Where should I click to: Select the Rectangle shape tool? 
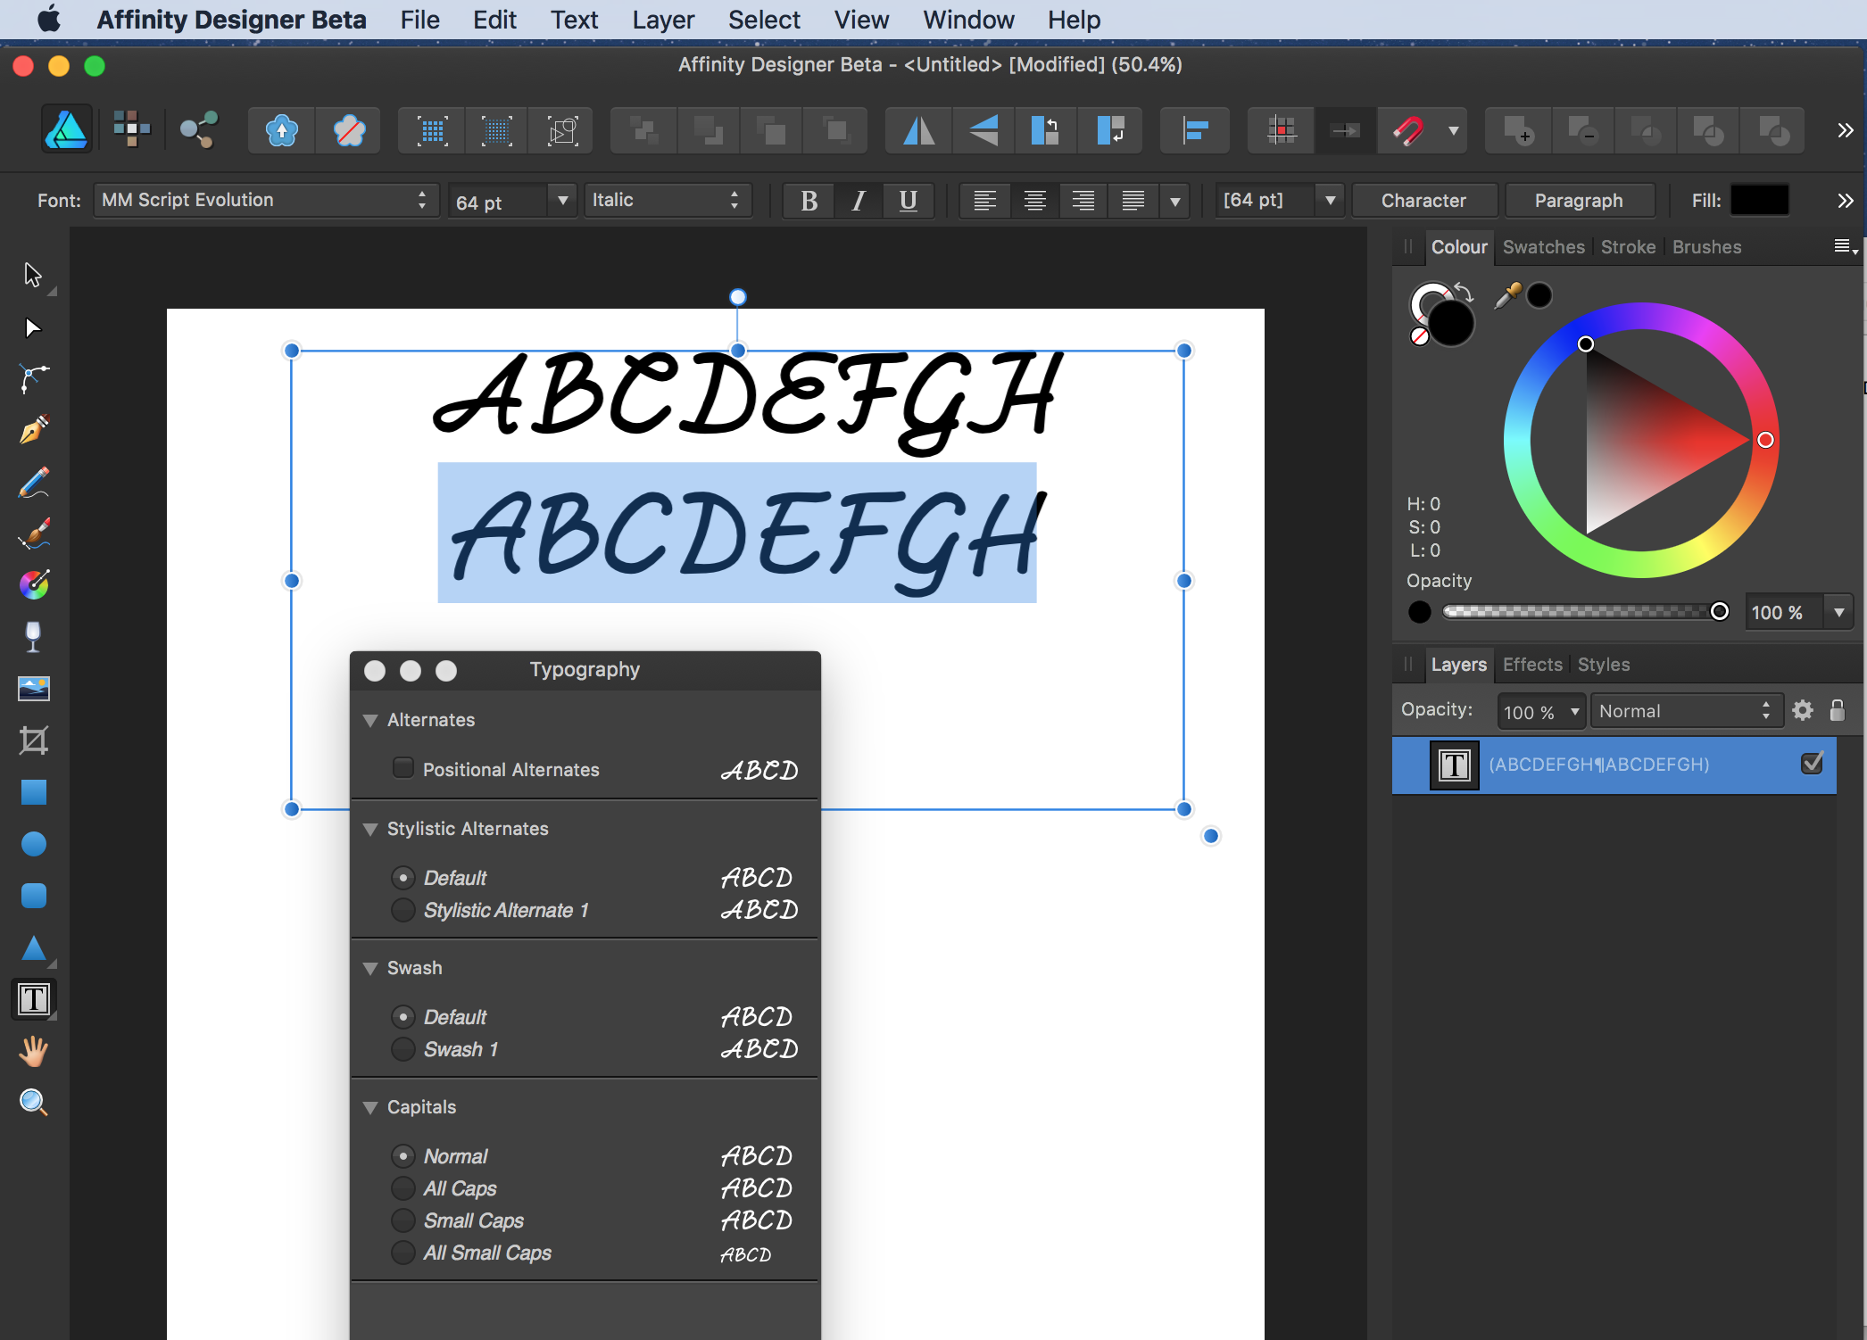(33, 792)
